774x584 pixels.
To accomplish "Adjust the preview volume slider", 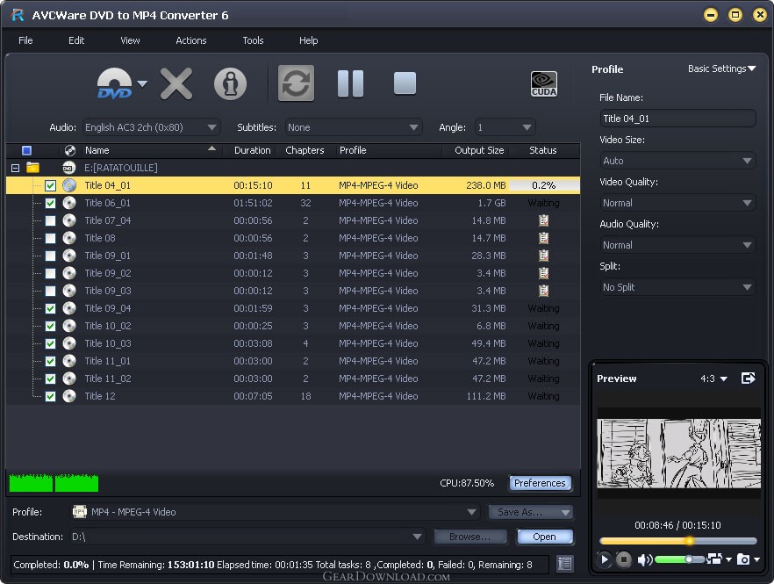I will (x=680, y=559).
